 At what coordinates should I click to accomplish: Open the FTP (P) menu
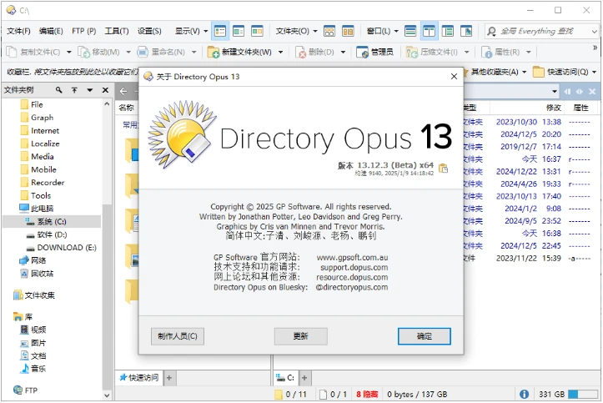pos(84,31)
